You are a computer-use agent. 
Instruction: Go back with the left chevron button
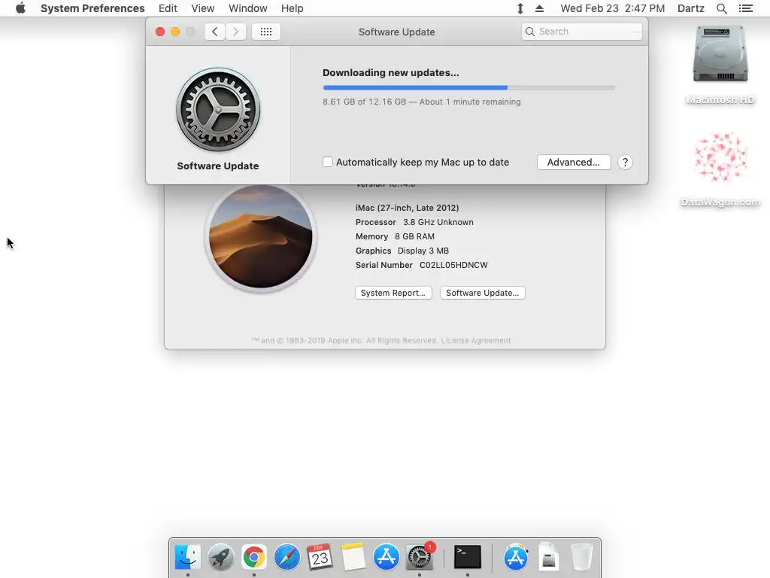pyautogui.click(x=215, y=32)
